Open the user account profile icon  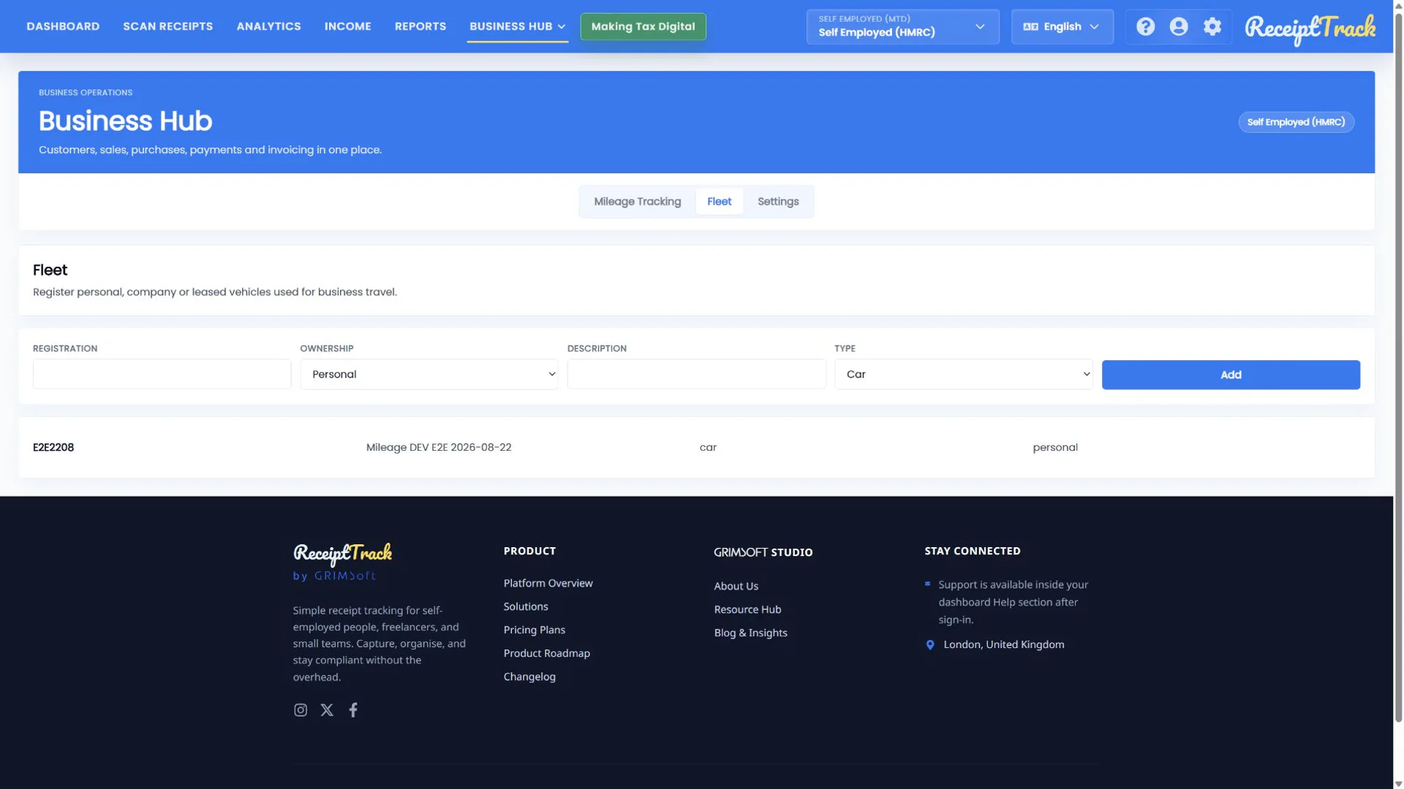[1179, 27]
